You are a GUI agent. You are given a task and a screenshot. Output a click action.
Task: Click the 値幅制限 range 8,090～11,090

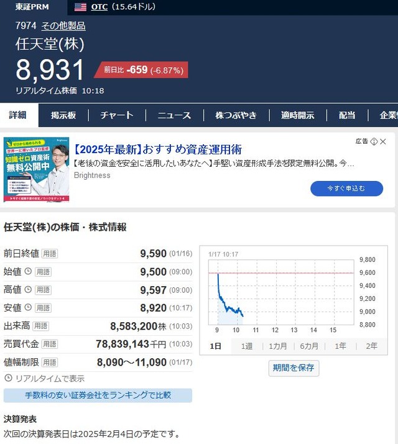pyautogui.click(x=132, y=362)
